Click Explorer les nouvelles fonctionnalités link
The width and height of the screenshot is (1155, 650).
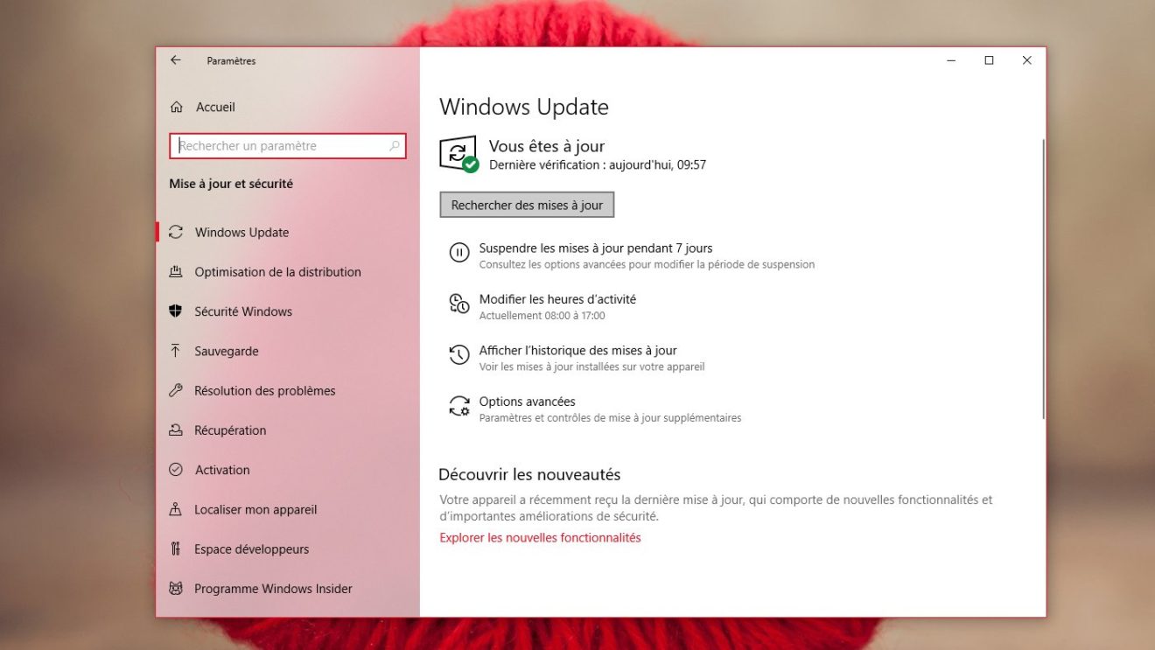tap(540, 538)
